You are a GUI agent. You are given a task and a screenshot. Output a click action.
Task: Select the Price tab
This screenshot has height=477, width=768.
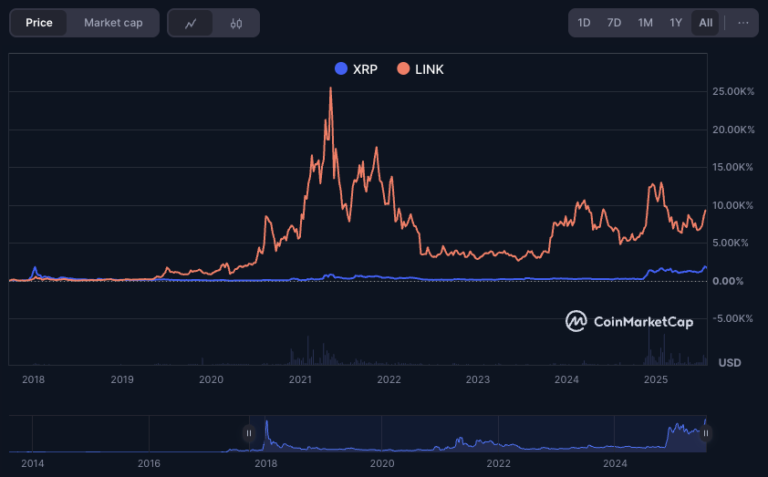(39, 23)
